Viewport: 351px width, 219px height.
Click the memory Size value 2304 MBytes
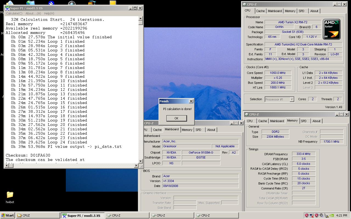(x=275, y=137)
